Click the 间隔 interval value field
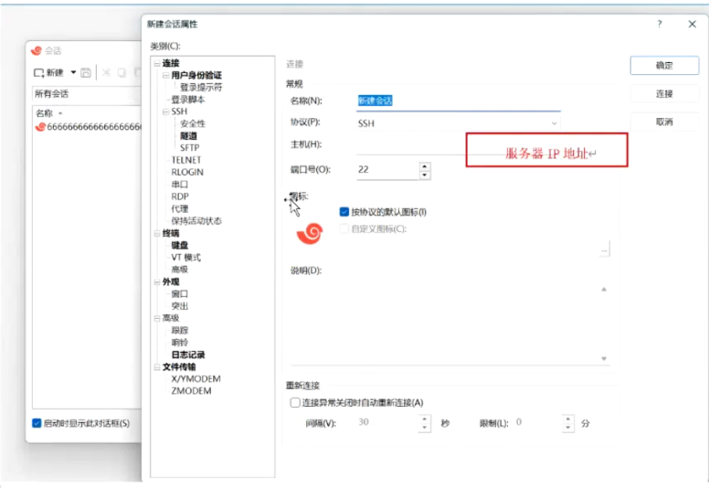 click(x=387, y=423)
